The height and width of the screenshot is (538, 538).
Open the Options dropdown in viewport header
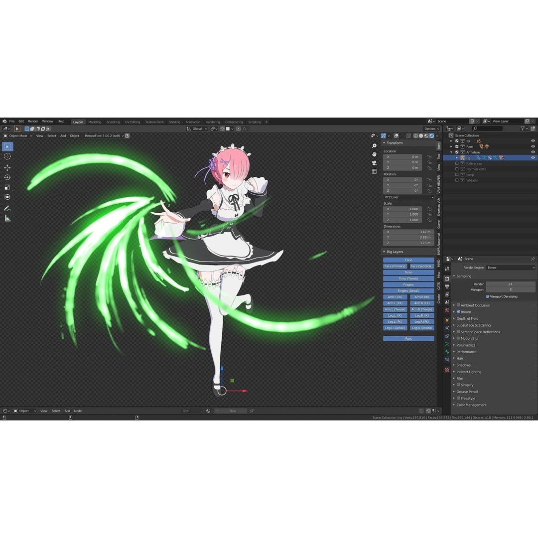(431, 129)
